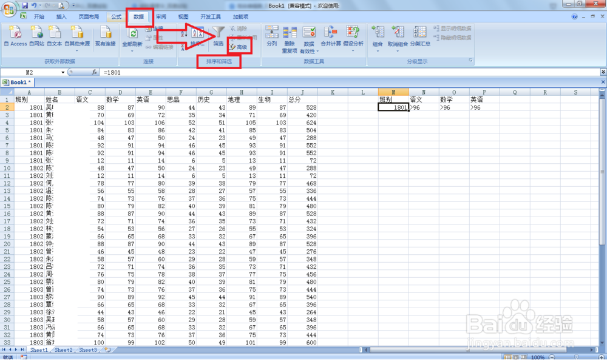
Task: Click the horizontal scrollbar
Action: pyautogui.click(x=468, y=349)
